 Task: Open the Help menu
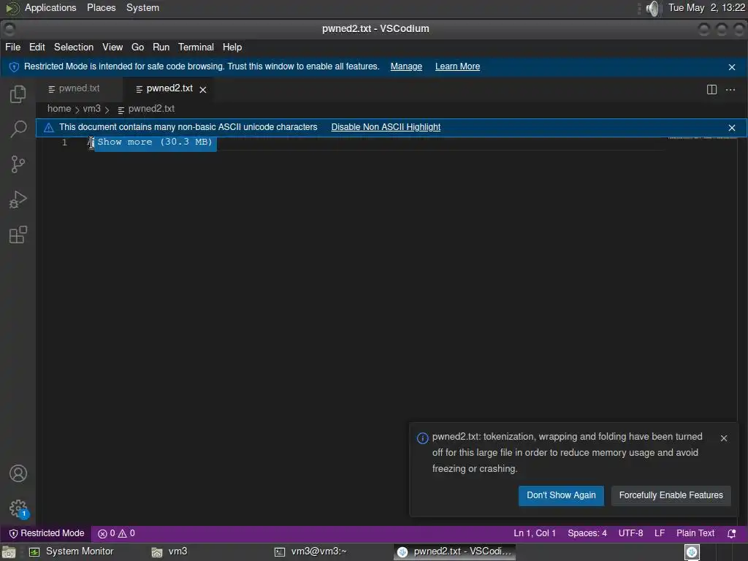coord(232,47)
